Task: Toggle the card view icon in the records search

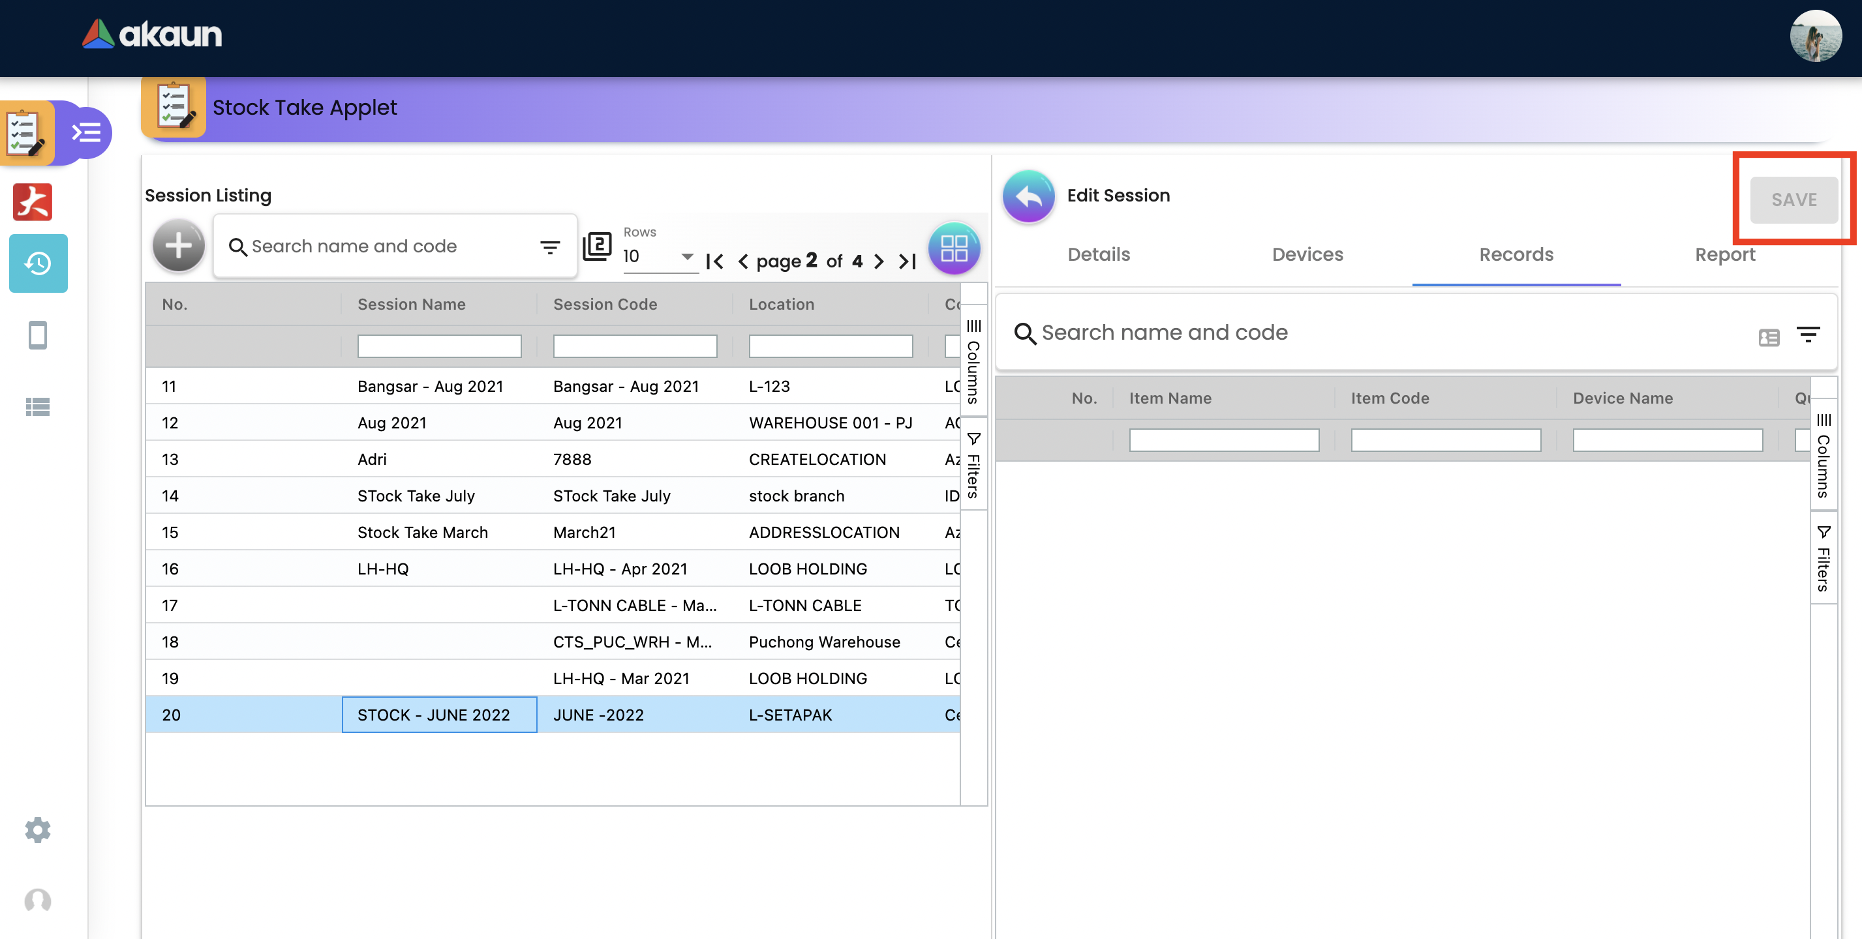Action: pos(1769,337)
